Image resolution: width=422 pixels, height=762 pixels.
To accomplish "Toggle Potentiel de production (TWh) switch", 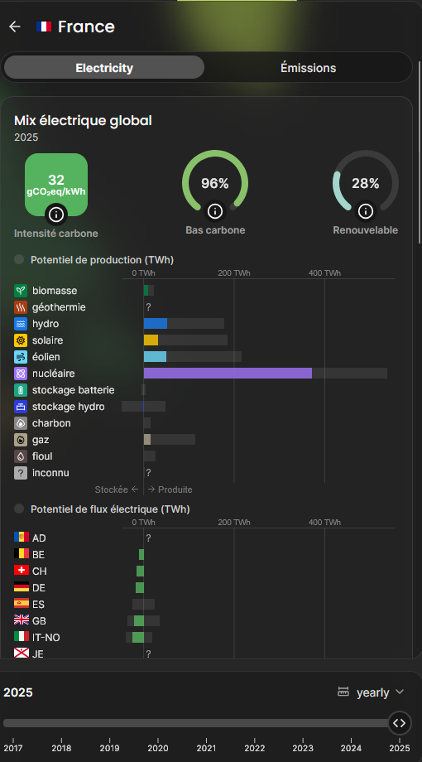I will [x=19, y=259].
